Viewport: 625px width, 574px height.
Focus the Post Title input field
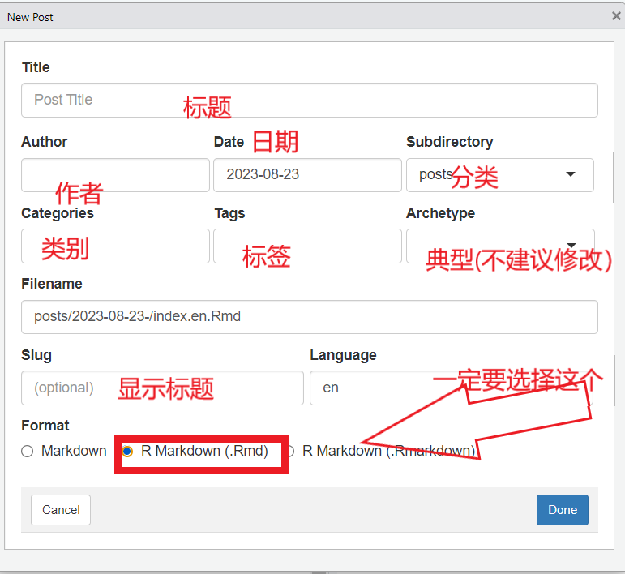point(309,100)
